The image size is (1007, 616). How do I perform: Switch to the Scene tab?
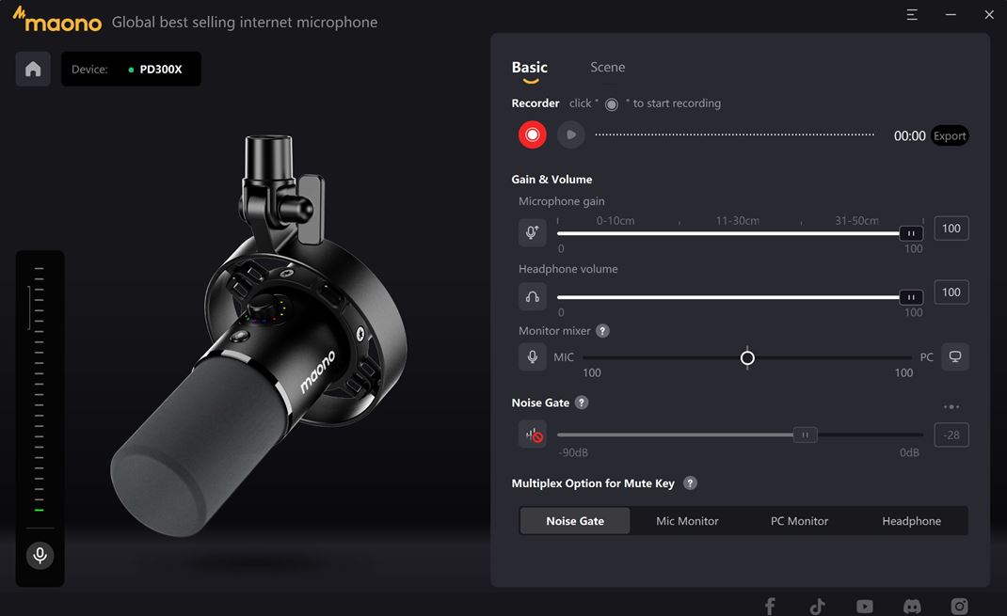point(608,68)
